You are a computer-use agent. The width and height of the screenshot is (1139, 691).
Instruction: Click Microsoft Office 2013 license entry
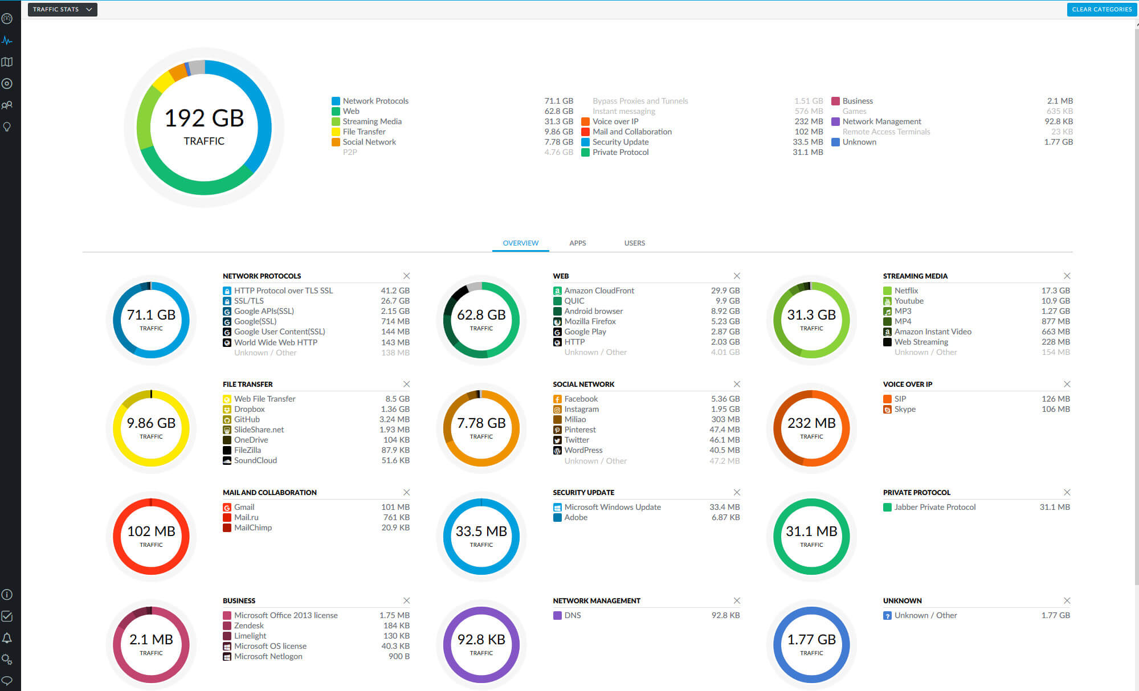pyautogui.click(x=316, y=616)
